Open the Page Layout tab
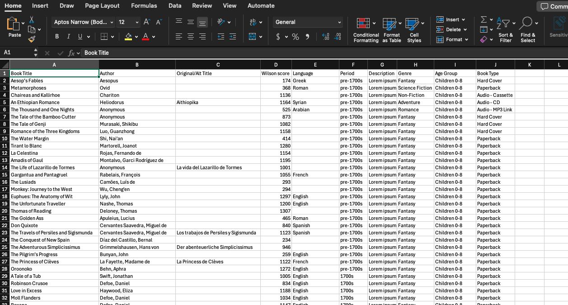The width and height of the screenshot is (568, 305). pyautogui.click(x=102, y=6)
